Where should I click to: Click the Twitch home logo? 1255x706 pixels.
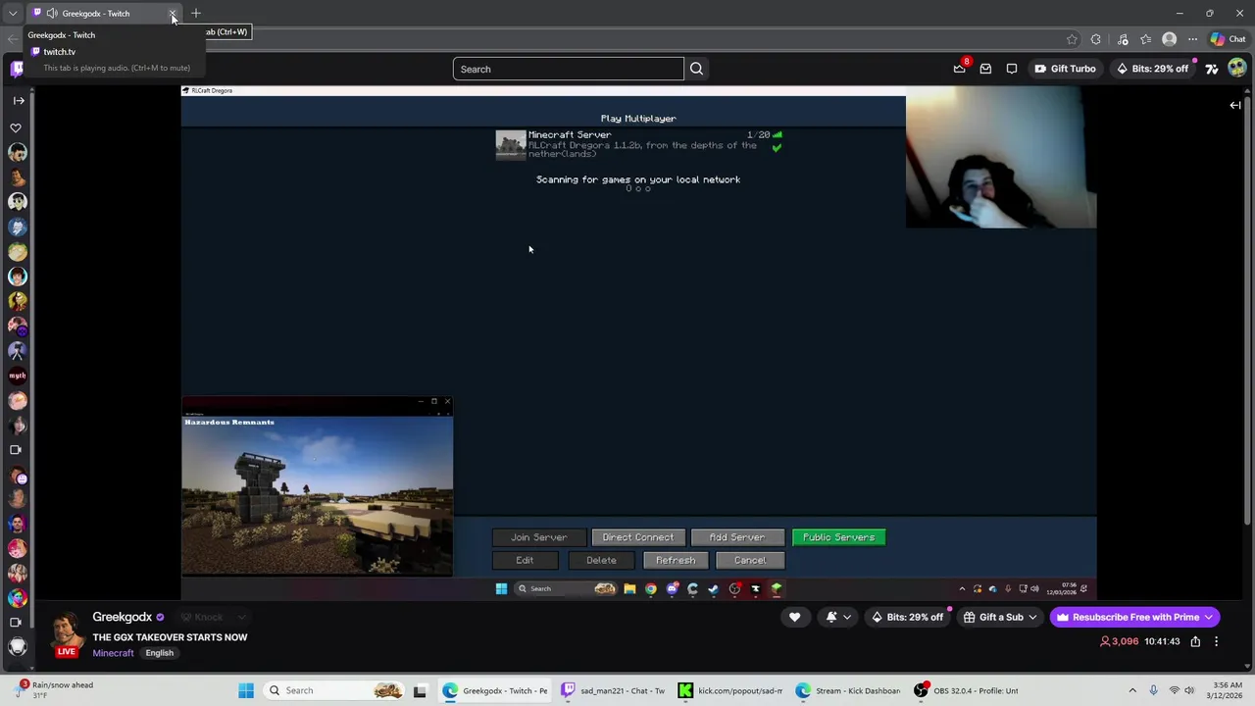[x=17, y=69]
